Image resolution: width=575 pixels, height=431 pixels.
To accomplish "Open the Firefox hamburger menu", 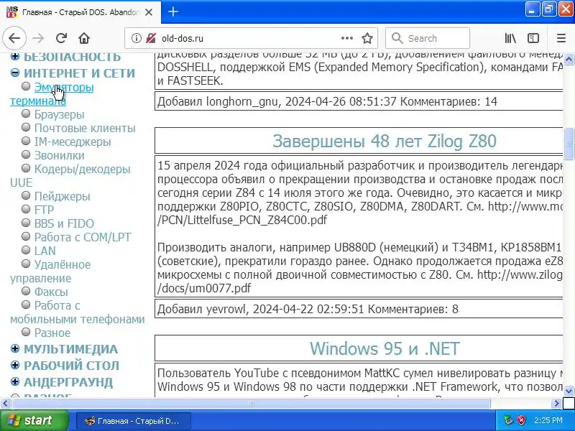I will coord(561,38).
